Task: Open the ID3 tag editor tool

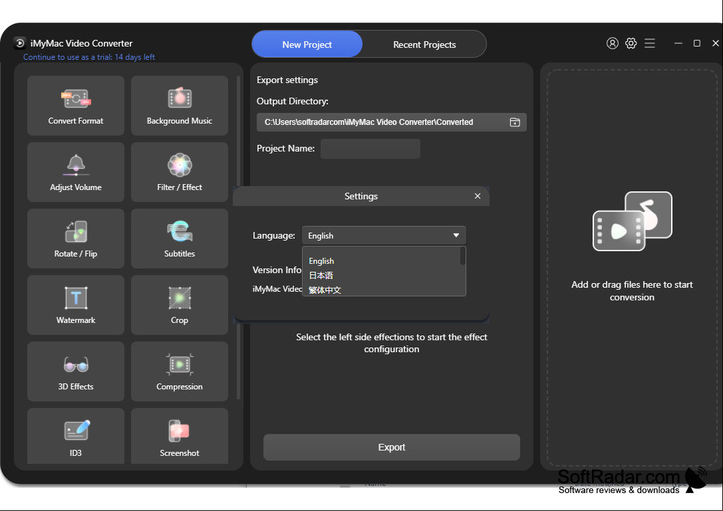Action: (76, 436)
